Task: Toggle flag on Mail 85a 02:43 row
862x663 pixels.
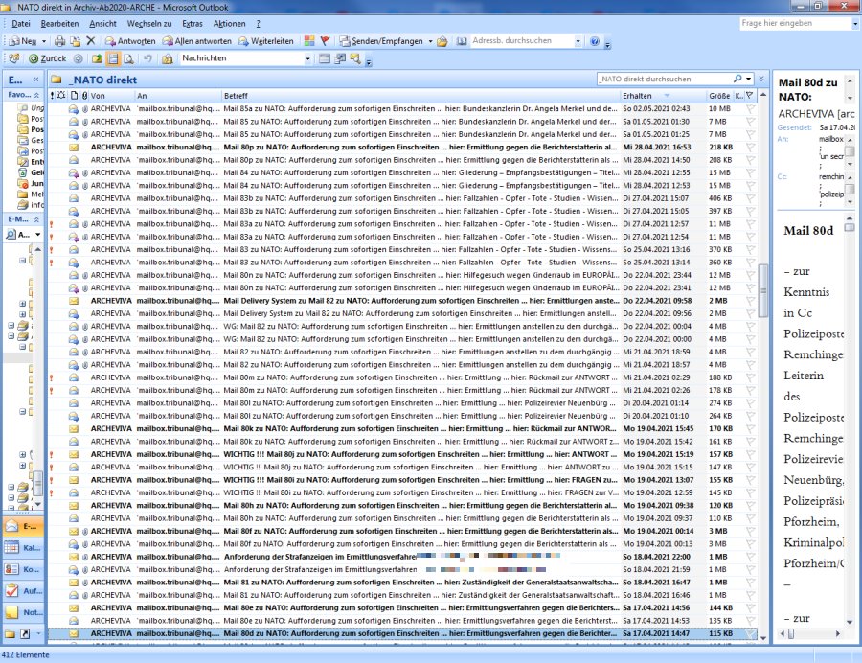Action: [x=750, y=109]
